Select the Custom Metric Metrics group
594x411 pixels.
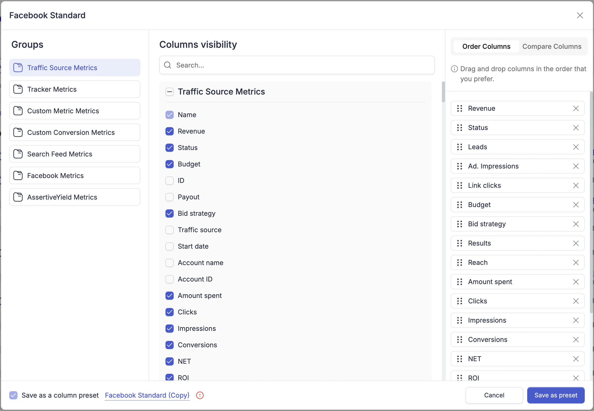coord(75,111)
